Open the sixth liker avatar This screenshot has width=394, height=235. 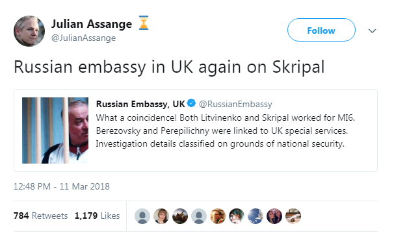pyautogui.click(x=237, y=216)
